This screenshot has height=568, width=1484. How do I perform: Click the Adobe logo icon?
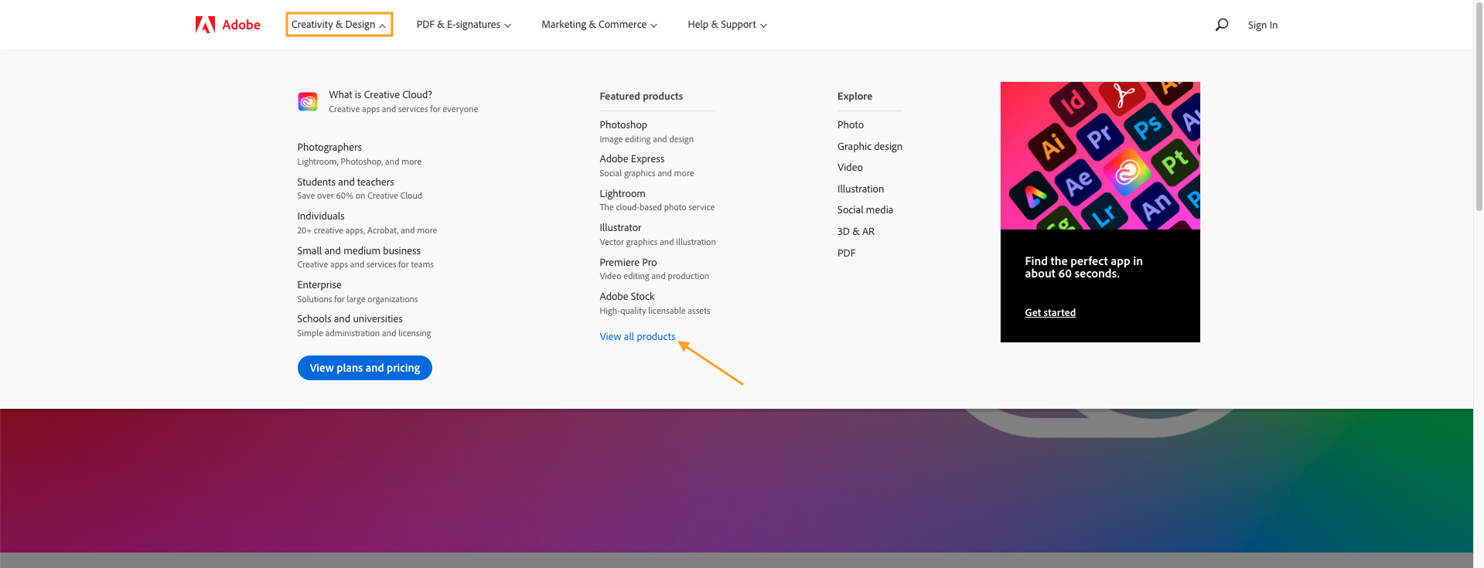(205, 25)
